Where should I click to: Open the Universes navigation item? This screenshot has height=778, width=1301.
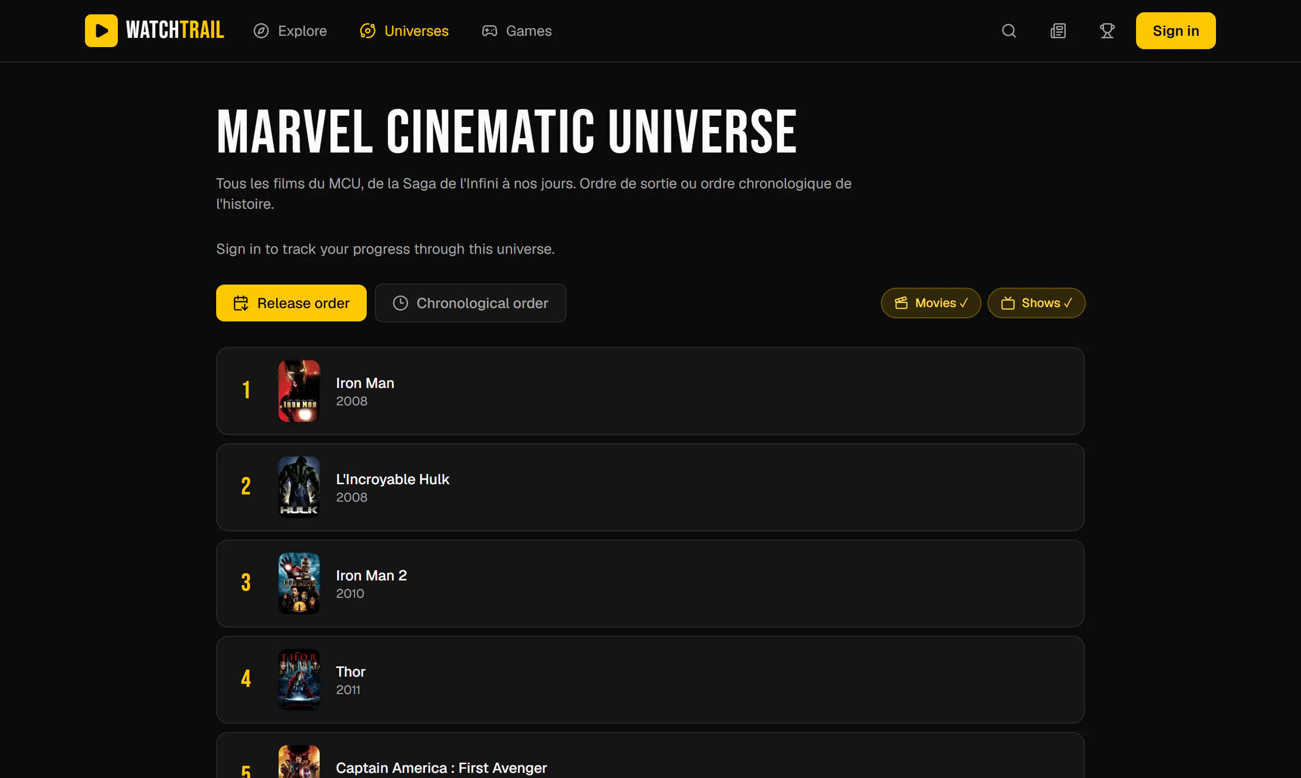(x=404, y=31)
